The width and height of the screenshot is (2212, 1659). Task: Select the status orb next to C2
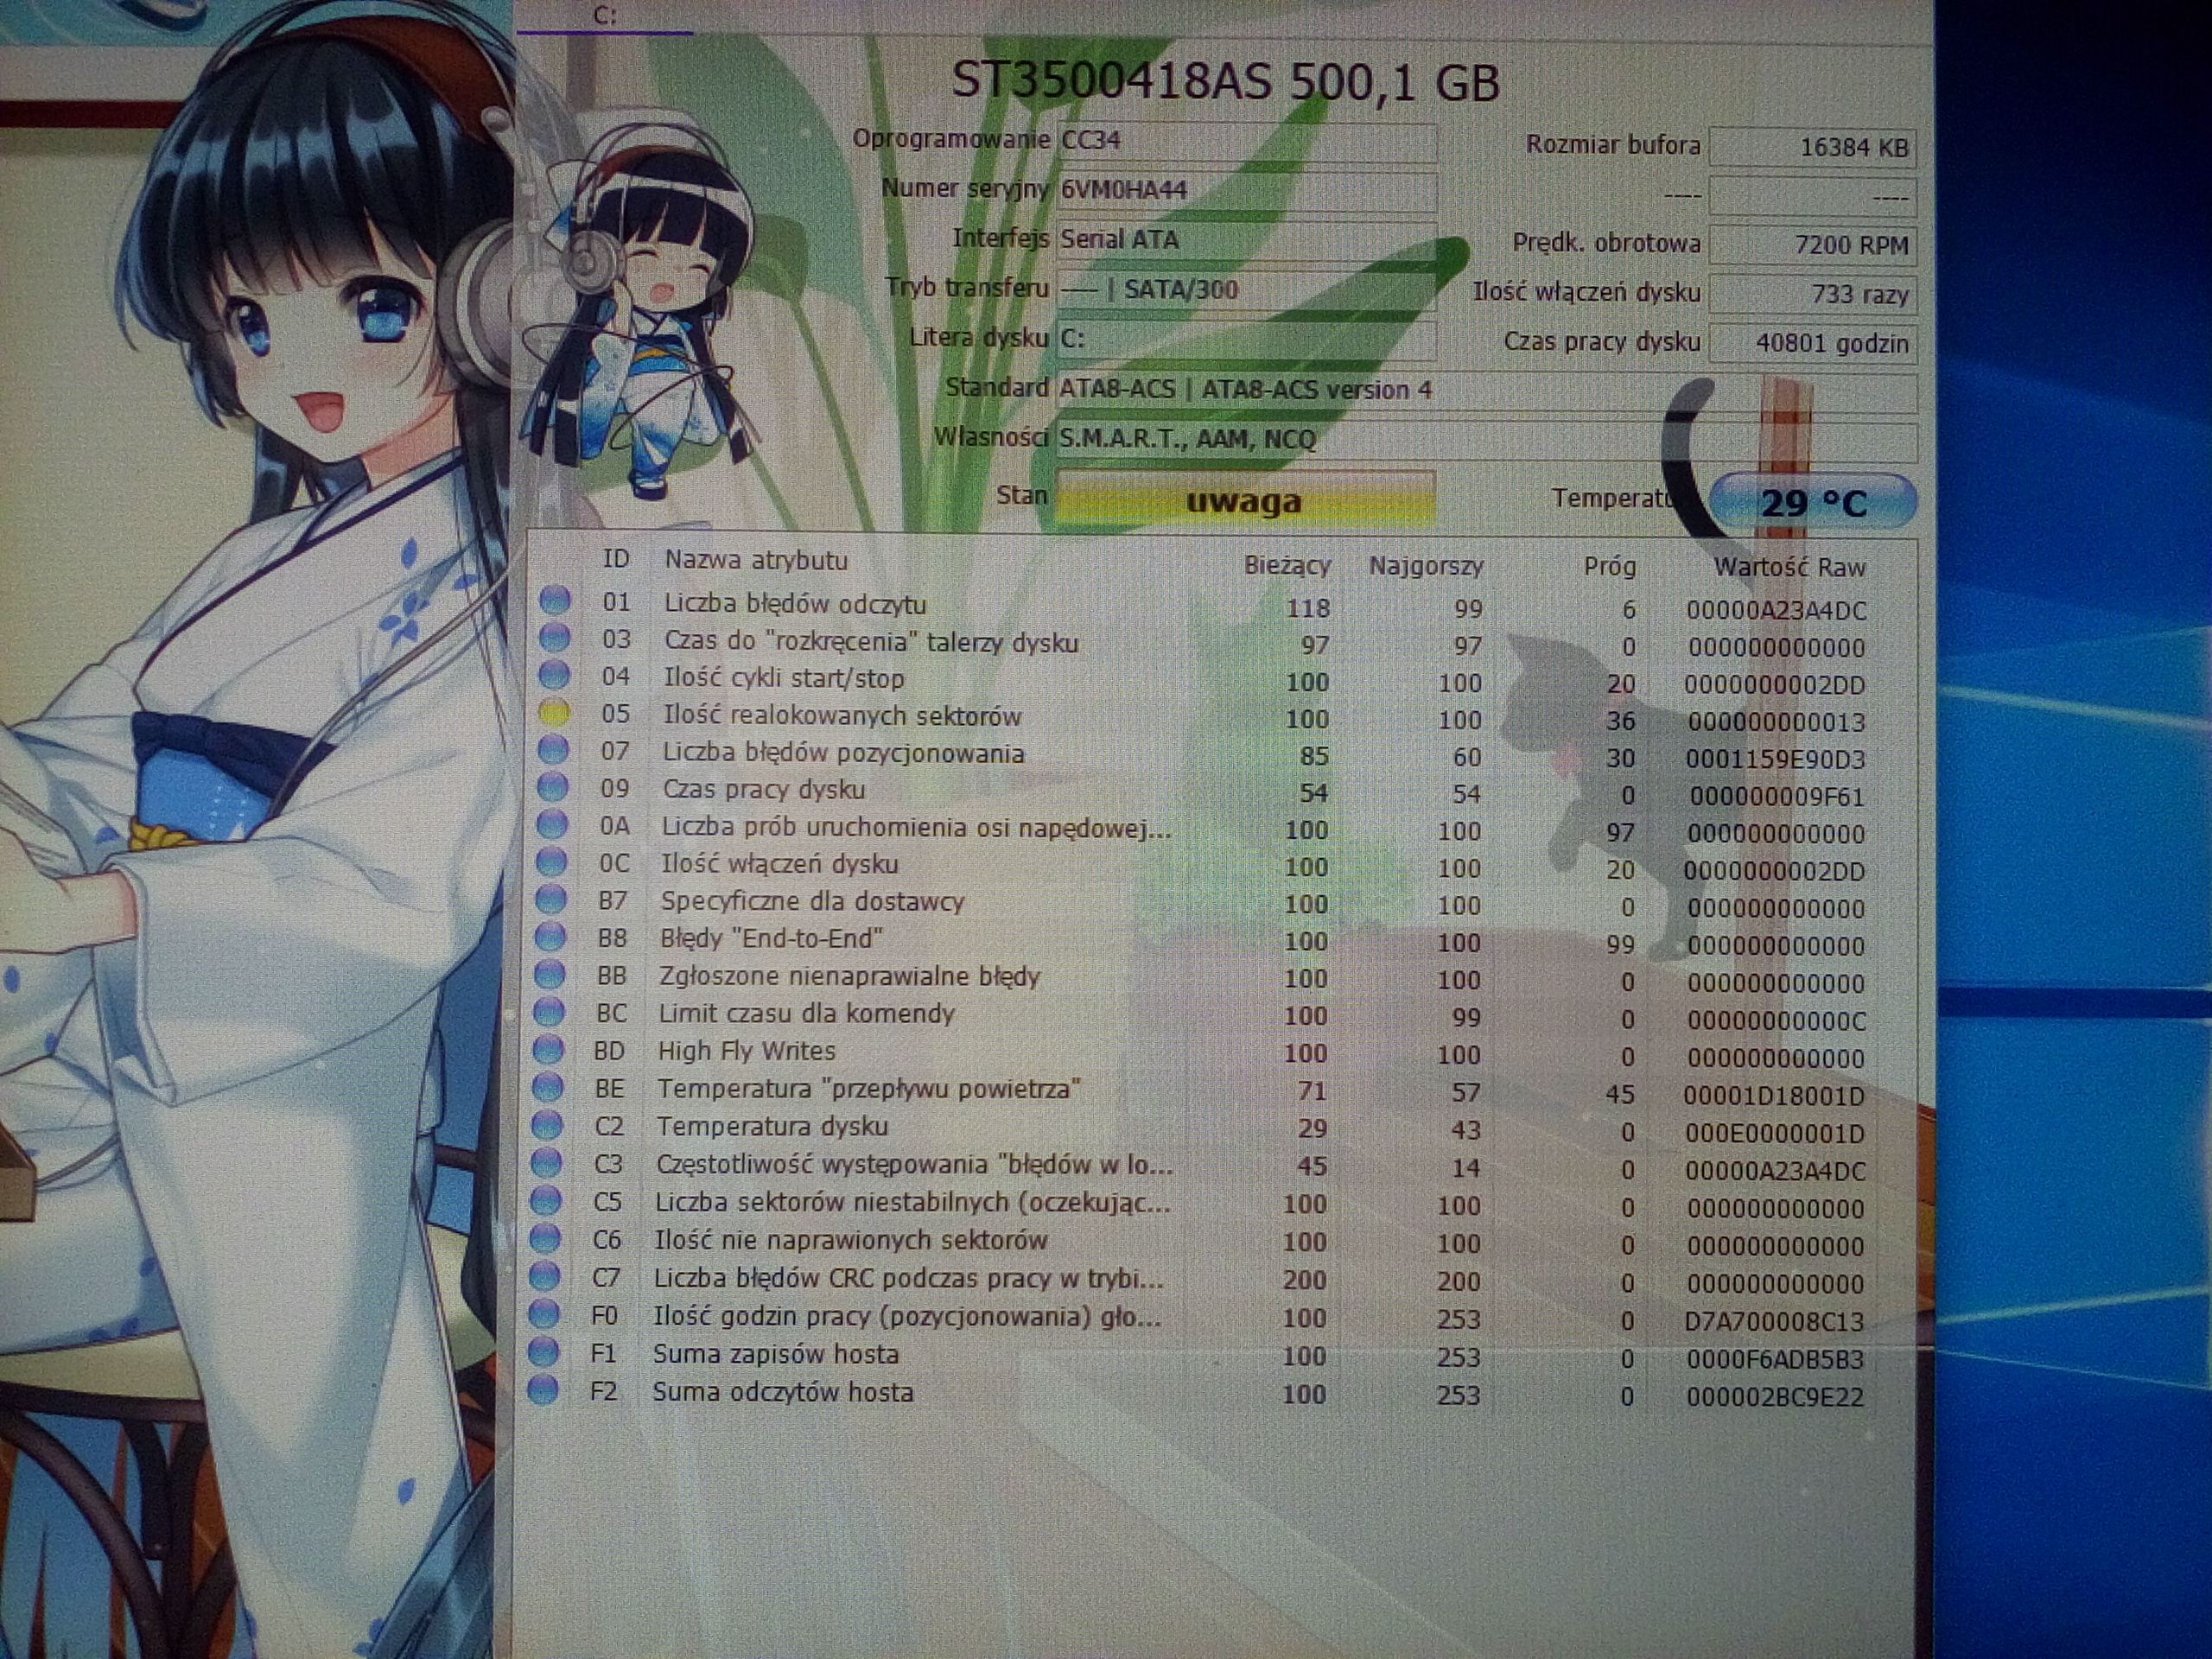(547, 1124)
